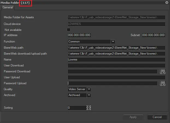Open the Function dropdown showing Common
170x123 pixels.
(x=113, y=42)
